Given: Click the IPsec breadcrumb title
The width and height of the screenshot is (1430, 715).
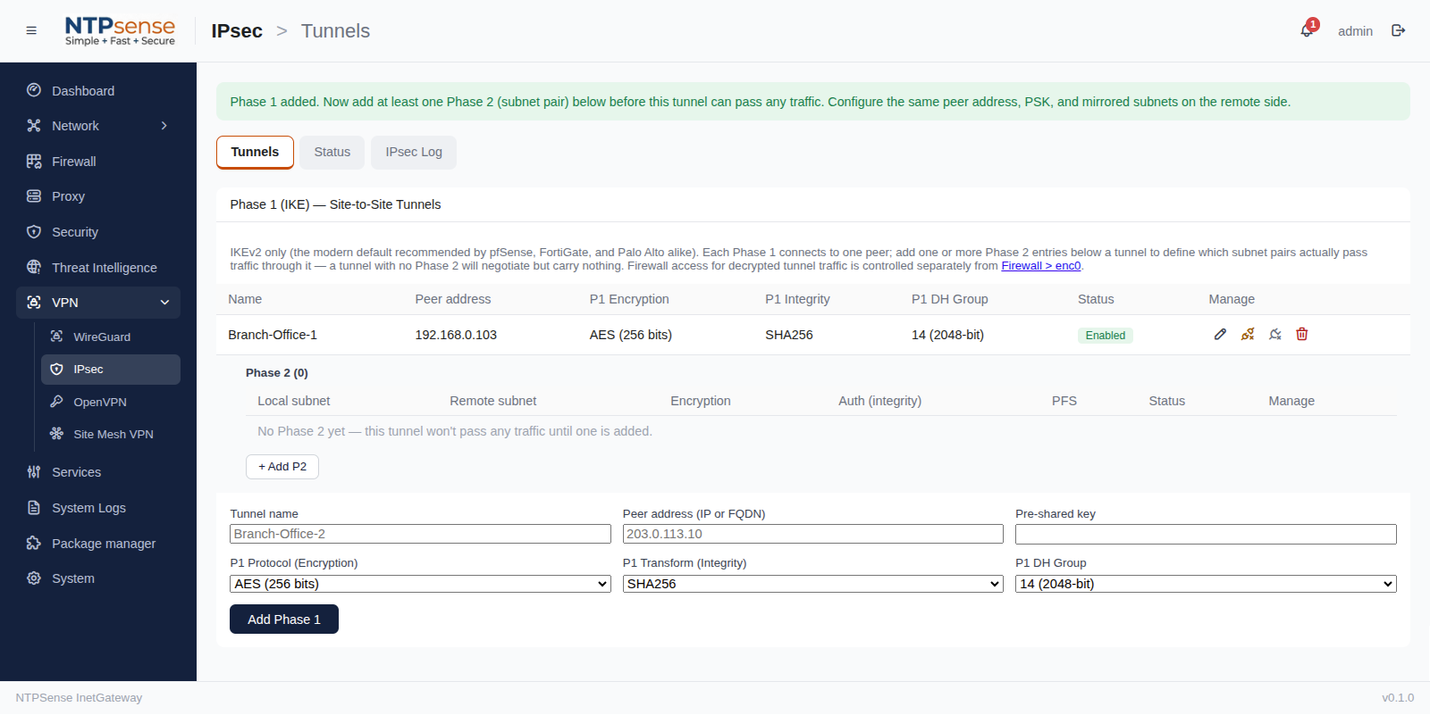Looking at the screenshot, I should pyautogui.click(x=237, y=31).
